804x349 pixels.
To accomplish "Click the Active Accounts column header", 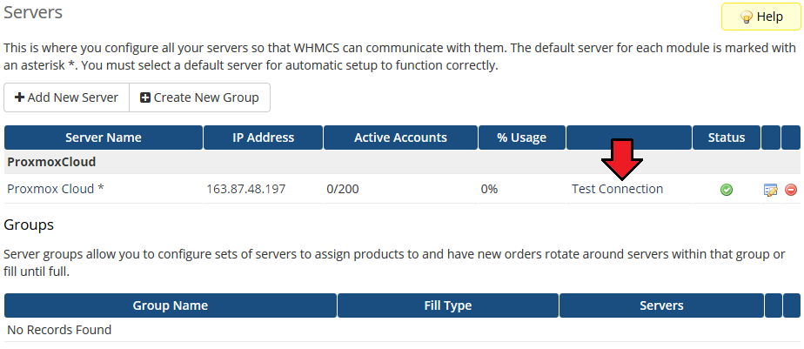I will pyautogui.click(x=400, y=138).
